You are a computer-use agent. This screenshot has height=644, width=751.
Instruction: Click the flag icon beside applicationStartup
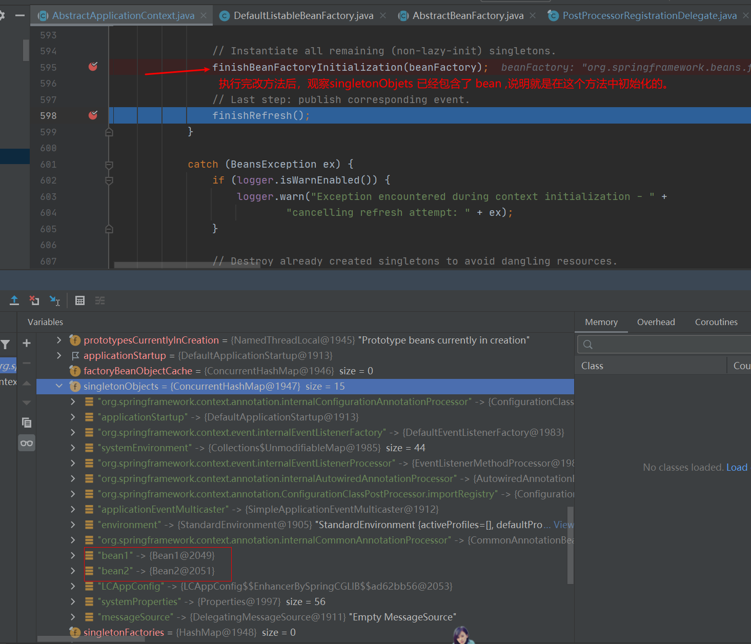click(x=75, y=355)
